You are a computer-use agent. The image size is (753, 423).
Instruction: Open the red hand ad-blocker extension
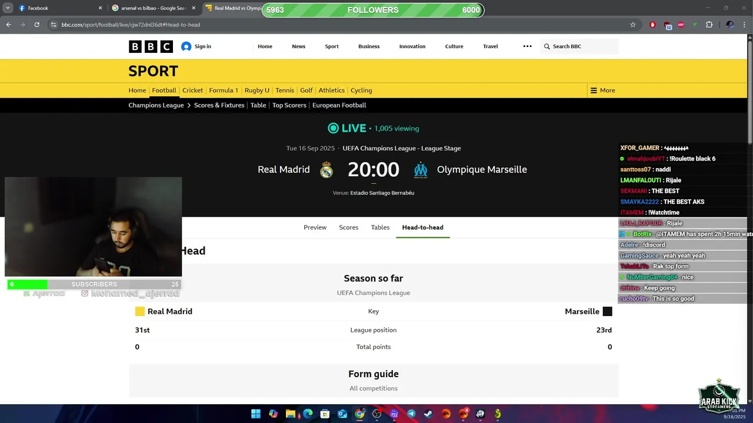click(x=652, y=25)
